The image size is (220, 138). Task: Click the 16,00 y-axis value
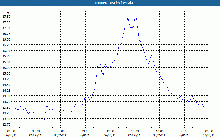tap(6, 51)
